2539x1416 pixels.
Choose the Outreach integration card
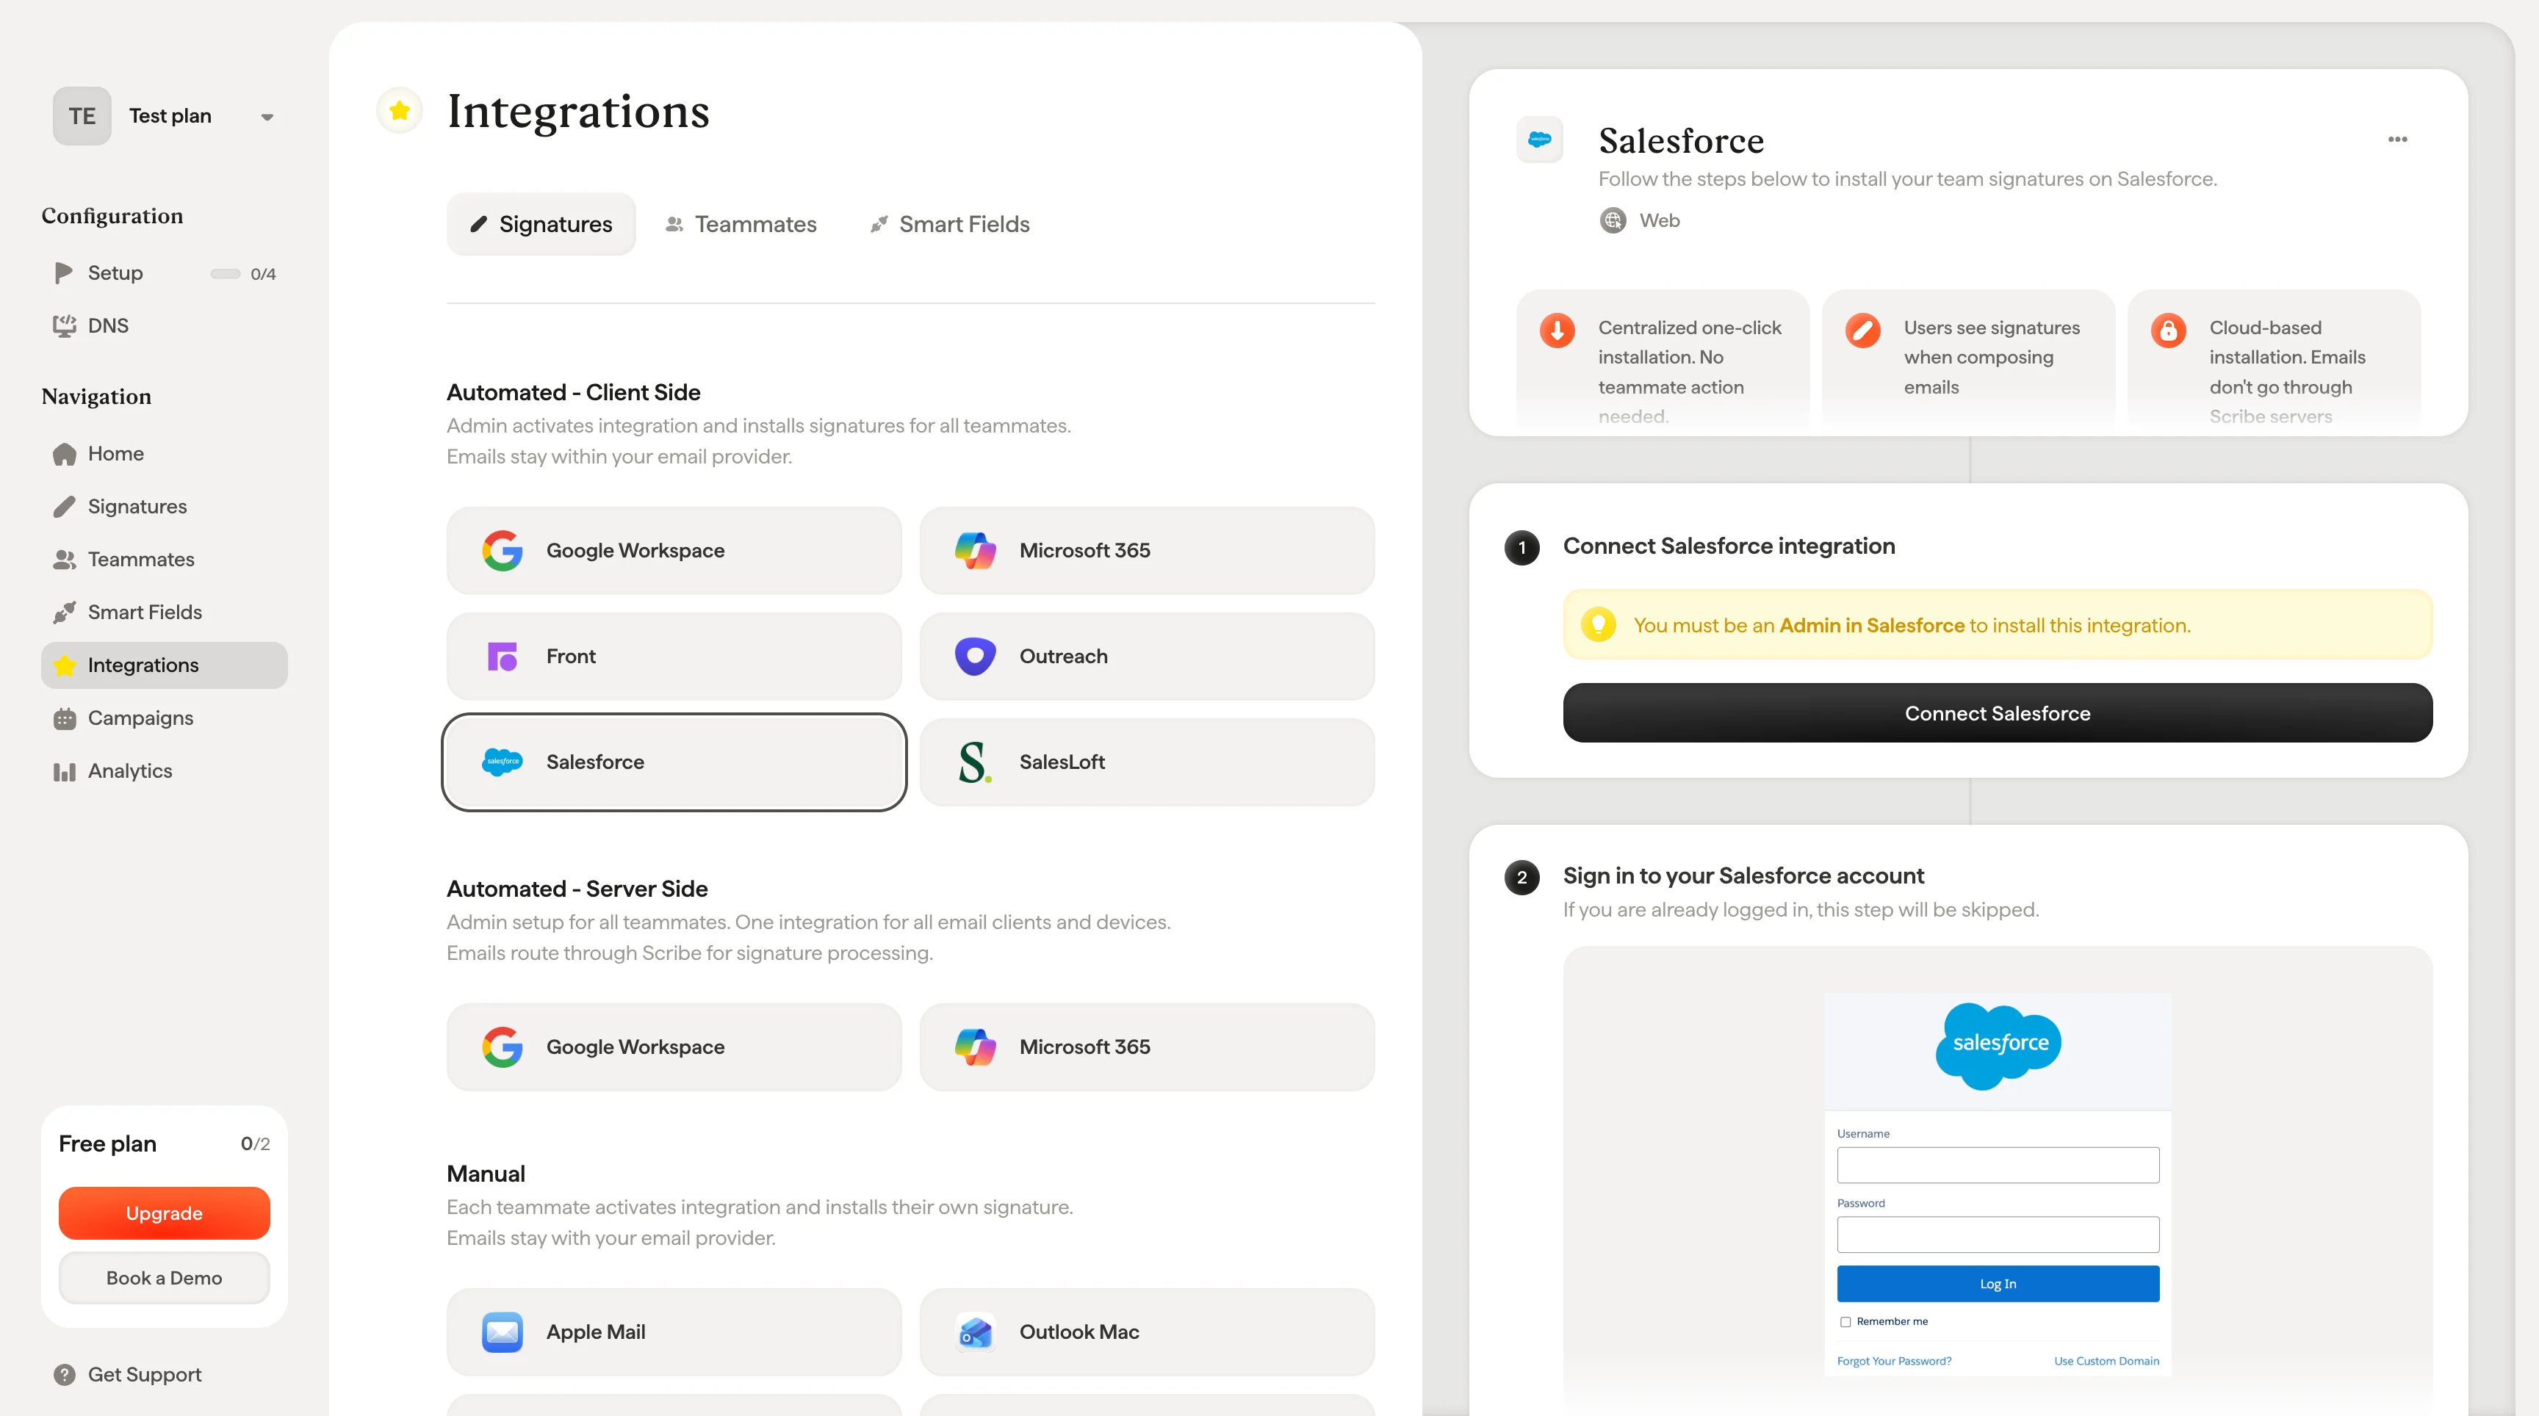(1148, 657)
